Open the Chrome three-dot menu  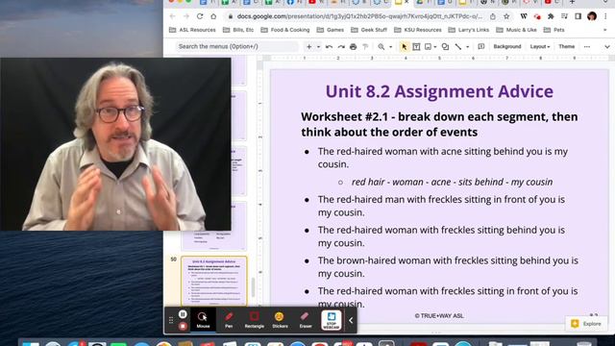(x=605, y=16)
